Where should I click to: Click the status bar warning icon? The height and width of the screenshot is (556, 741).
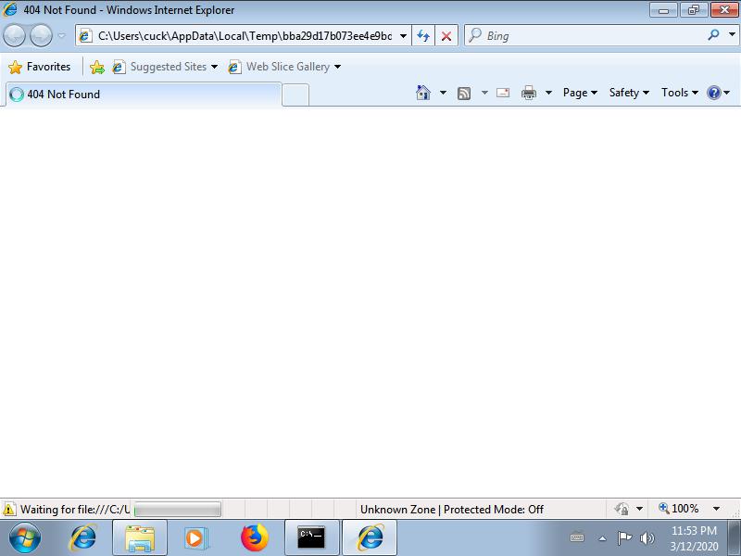[x=9, y=510]
